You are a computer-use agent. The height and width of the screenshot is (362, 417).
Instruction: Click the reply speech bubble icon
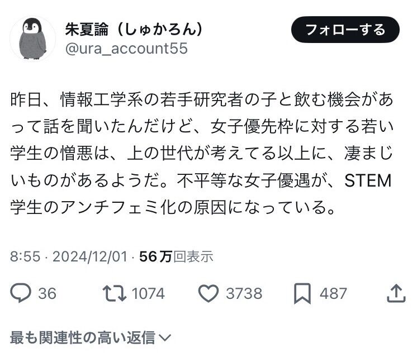click(22, 293)
